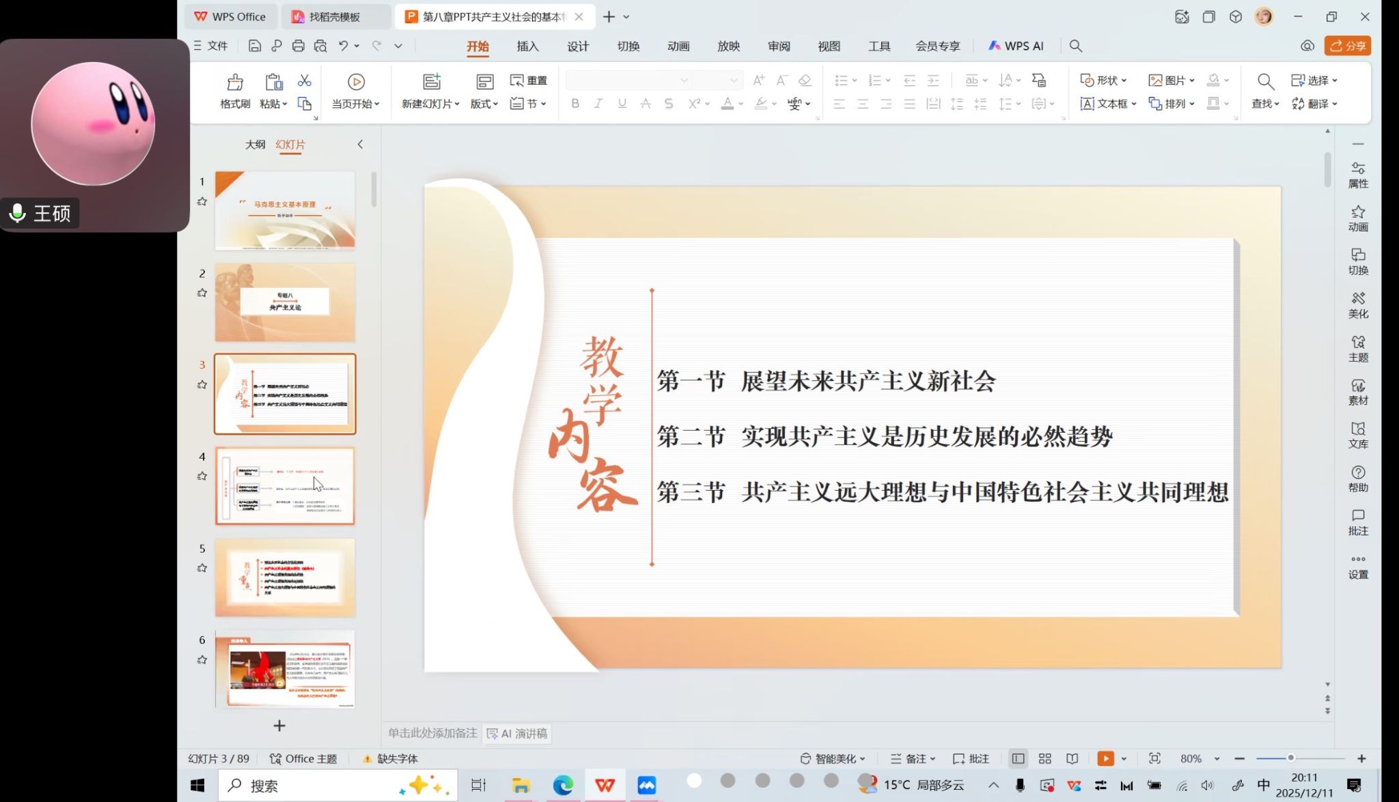Image resolution: width=1399 pixels, height=802 pixels.
Task: Click the 批注 comments sidebar icon
Action: click(x=1357, y=521)
